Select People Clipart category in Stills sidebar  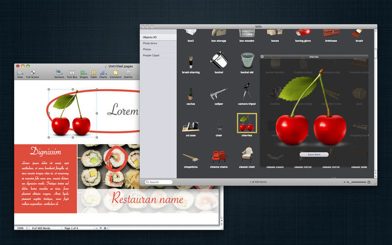[x=158, y=55]
